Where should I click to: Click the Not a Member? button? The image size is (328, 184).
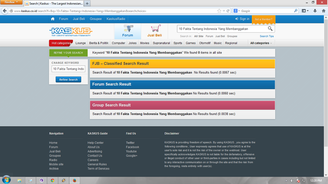[x=264, y=19]
